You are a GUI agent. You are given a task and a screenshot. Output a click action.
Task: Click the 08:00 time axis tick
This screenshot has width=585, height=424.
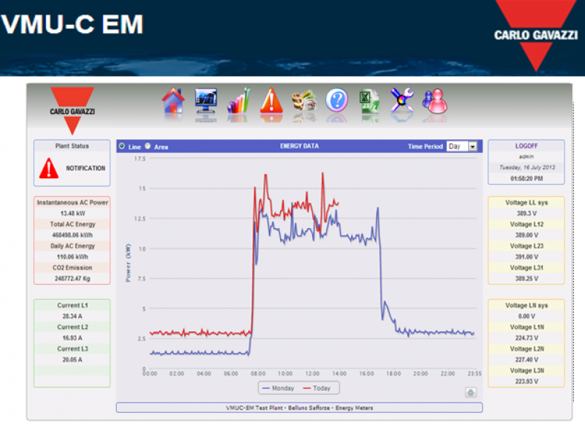(258, 374)
